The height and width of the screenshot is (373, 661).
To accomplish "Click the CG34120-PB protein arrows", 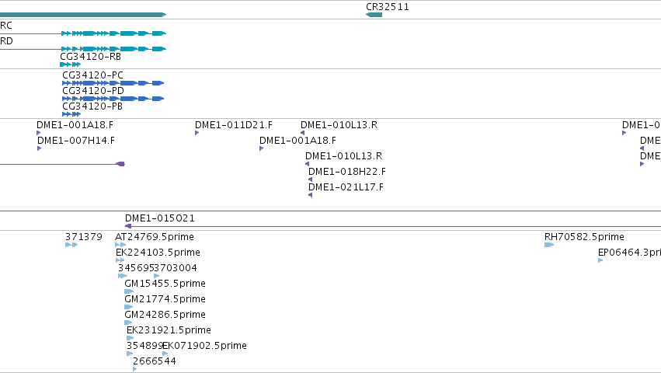I will (71, 114).
